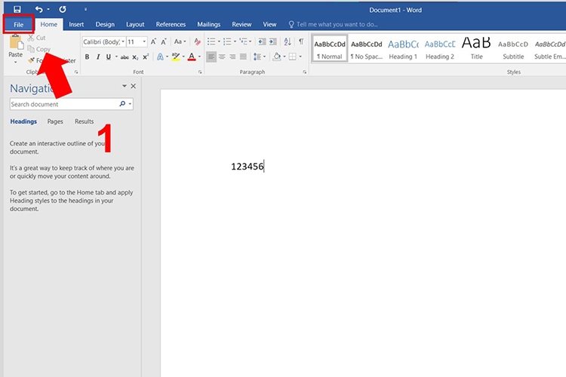Select Align Right icon

point(232,57)
